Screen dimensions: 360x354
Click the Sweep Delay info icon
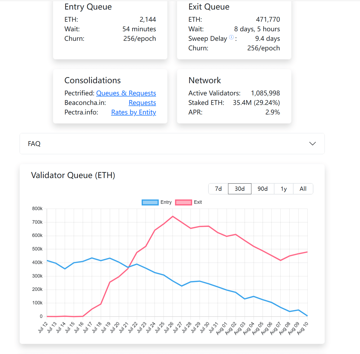click(x=231, y=37)
